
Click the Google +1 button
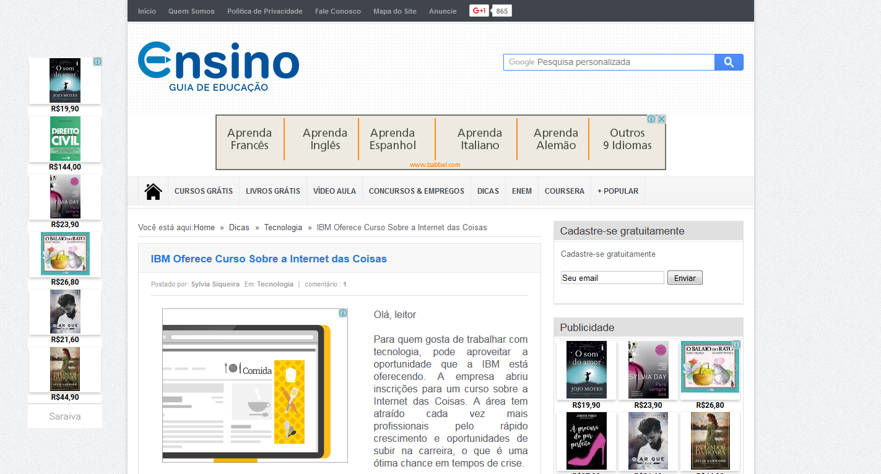[479, 11]
